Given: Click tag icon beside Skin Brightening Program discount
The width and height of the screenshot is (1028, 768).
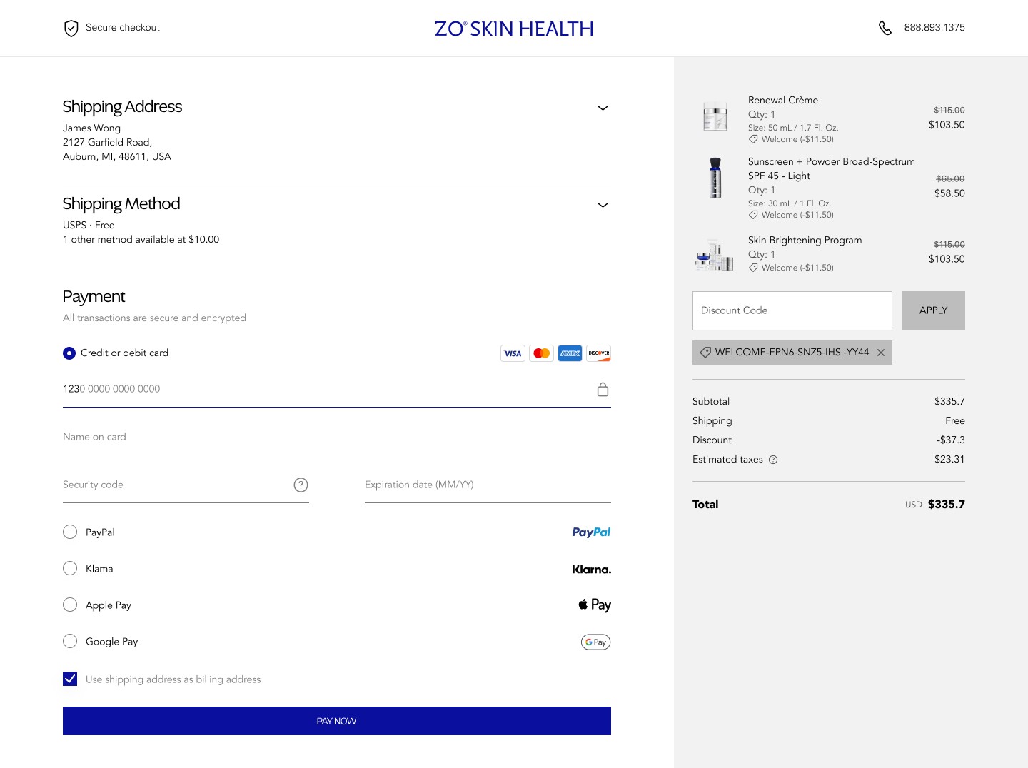Looking at the screenshot, I should (x=753, y=268).
